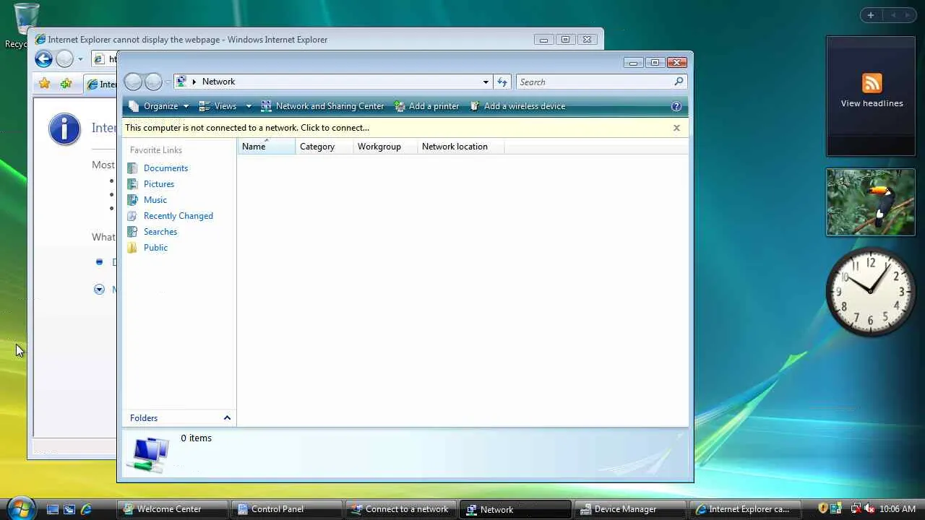Open the Recently Changed favorite link
925x520 pixels.
tap(178, 216)
